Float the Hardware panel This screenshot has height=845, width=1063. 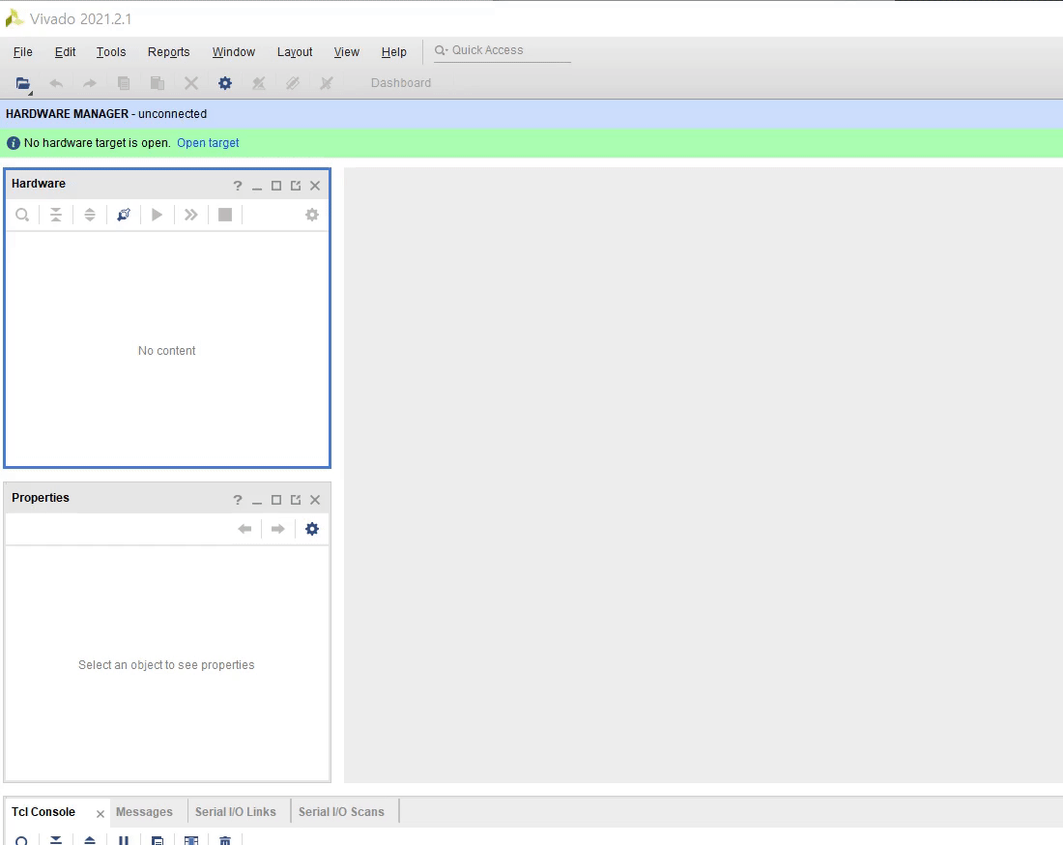tap(296, 186)
